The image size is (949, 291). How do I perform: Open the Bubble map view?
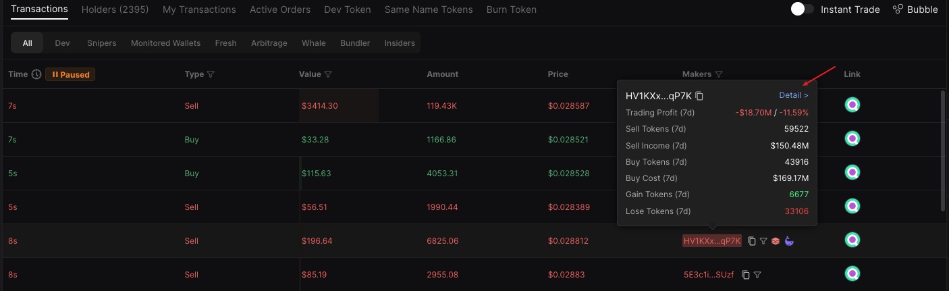pos(915,9)
